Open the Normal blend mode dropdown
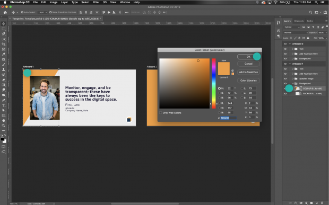The image size is (329, 205). (296, 33)
